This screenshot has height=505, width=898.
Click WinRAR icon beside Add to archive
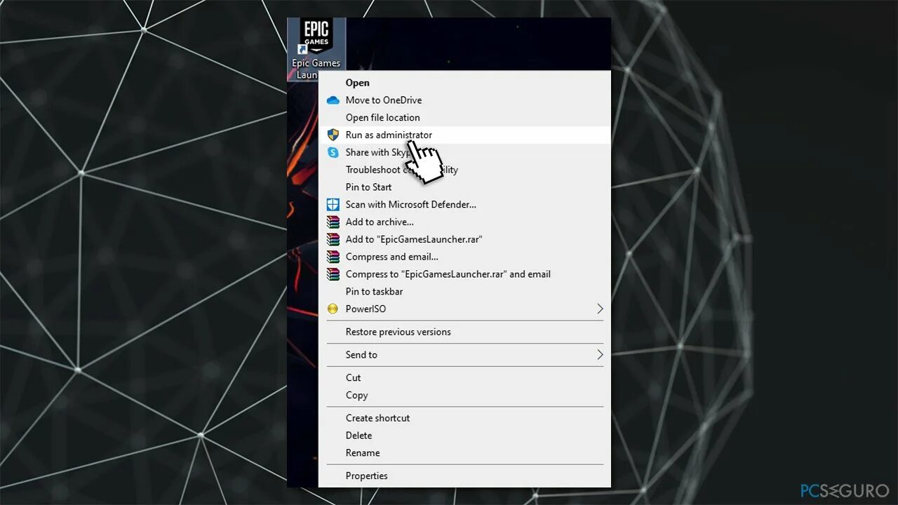point(333,222)
